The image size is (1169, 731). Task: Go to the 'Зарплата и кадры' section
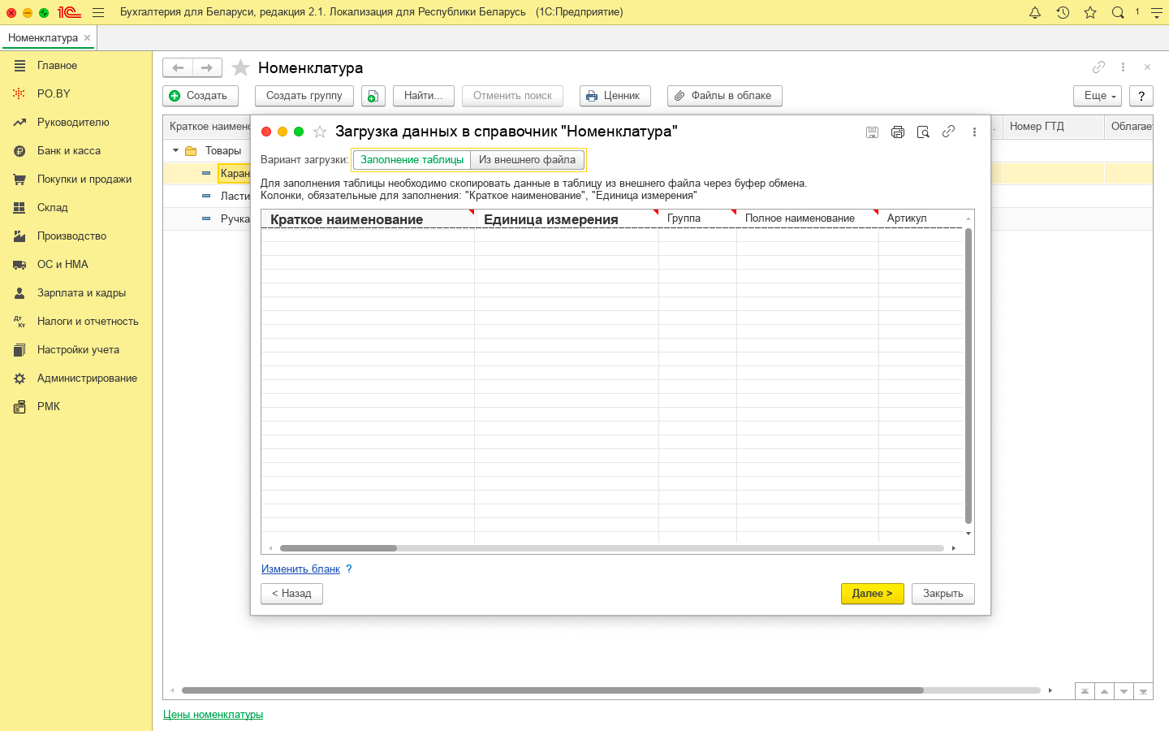point(81,293)
